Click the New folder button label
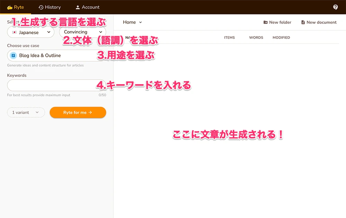This screenshot has width=346, height=218. click(280, 22)
